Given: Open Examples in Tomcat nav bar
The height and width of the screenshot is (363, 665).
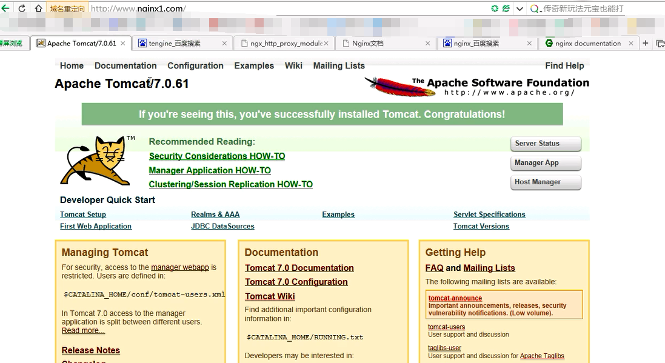Looking at the screenshot, I should pos(254,65).
